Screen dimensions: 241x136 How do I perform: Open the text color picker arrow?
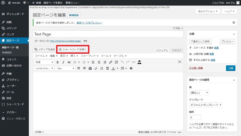pyautogui.click(x=117, y=68)
